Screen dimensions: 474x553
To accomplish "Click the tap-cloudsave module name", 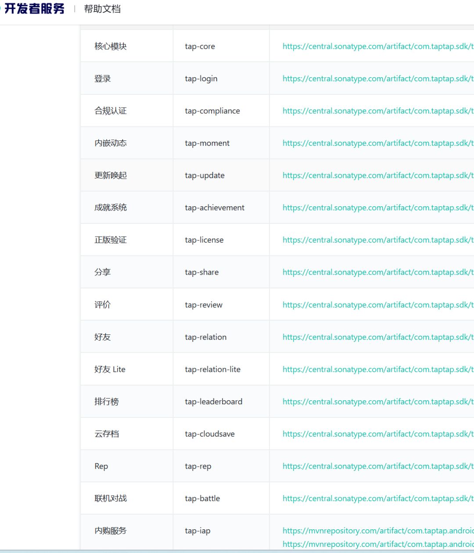I will click(x=210, y=434).
